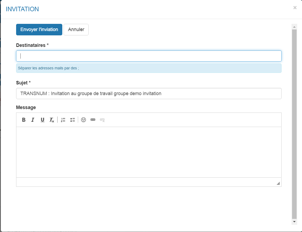The height and width of the screenshot is (232, 302).
Task: Cancel with the Annuler button
Action: [x=76, y=29]
